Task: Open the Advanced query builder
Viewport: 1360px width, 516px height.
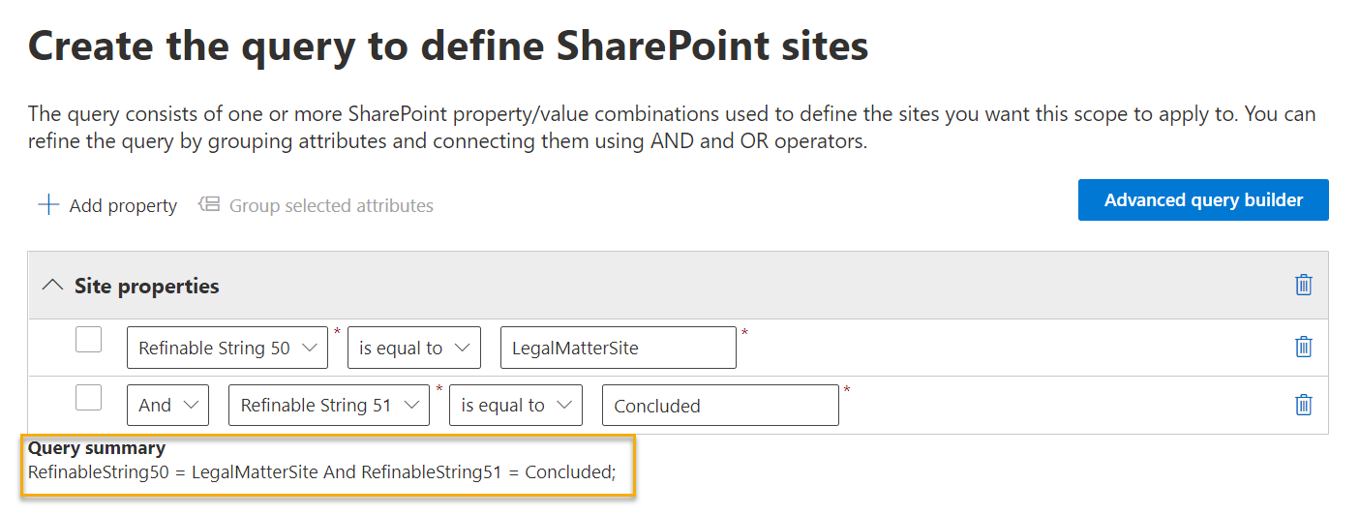Action: 1203,199
